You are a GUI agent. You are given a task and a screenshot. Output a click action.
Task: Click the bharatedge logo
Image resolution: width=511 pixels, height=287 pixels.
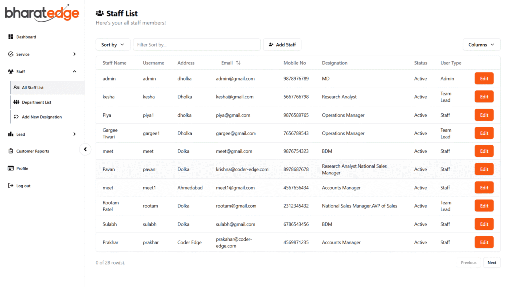pyautogui.click(x=42, y=13)
